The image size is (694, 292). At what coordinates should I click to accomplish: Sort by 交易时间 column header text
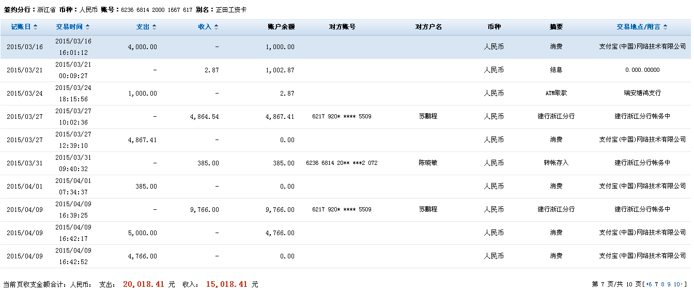coord(70,27)
